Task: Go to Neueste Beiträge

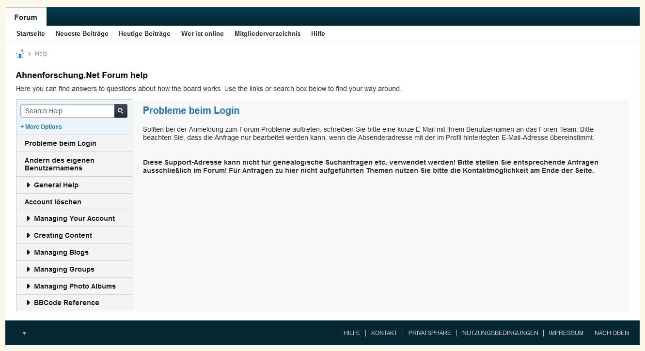Action: (x=82, y=33)
